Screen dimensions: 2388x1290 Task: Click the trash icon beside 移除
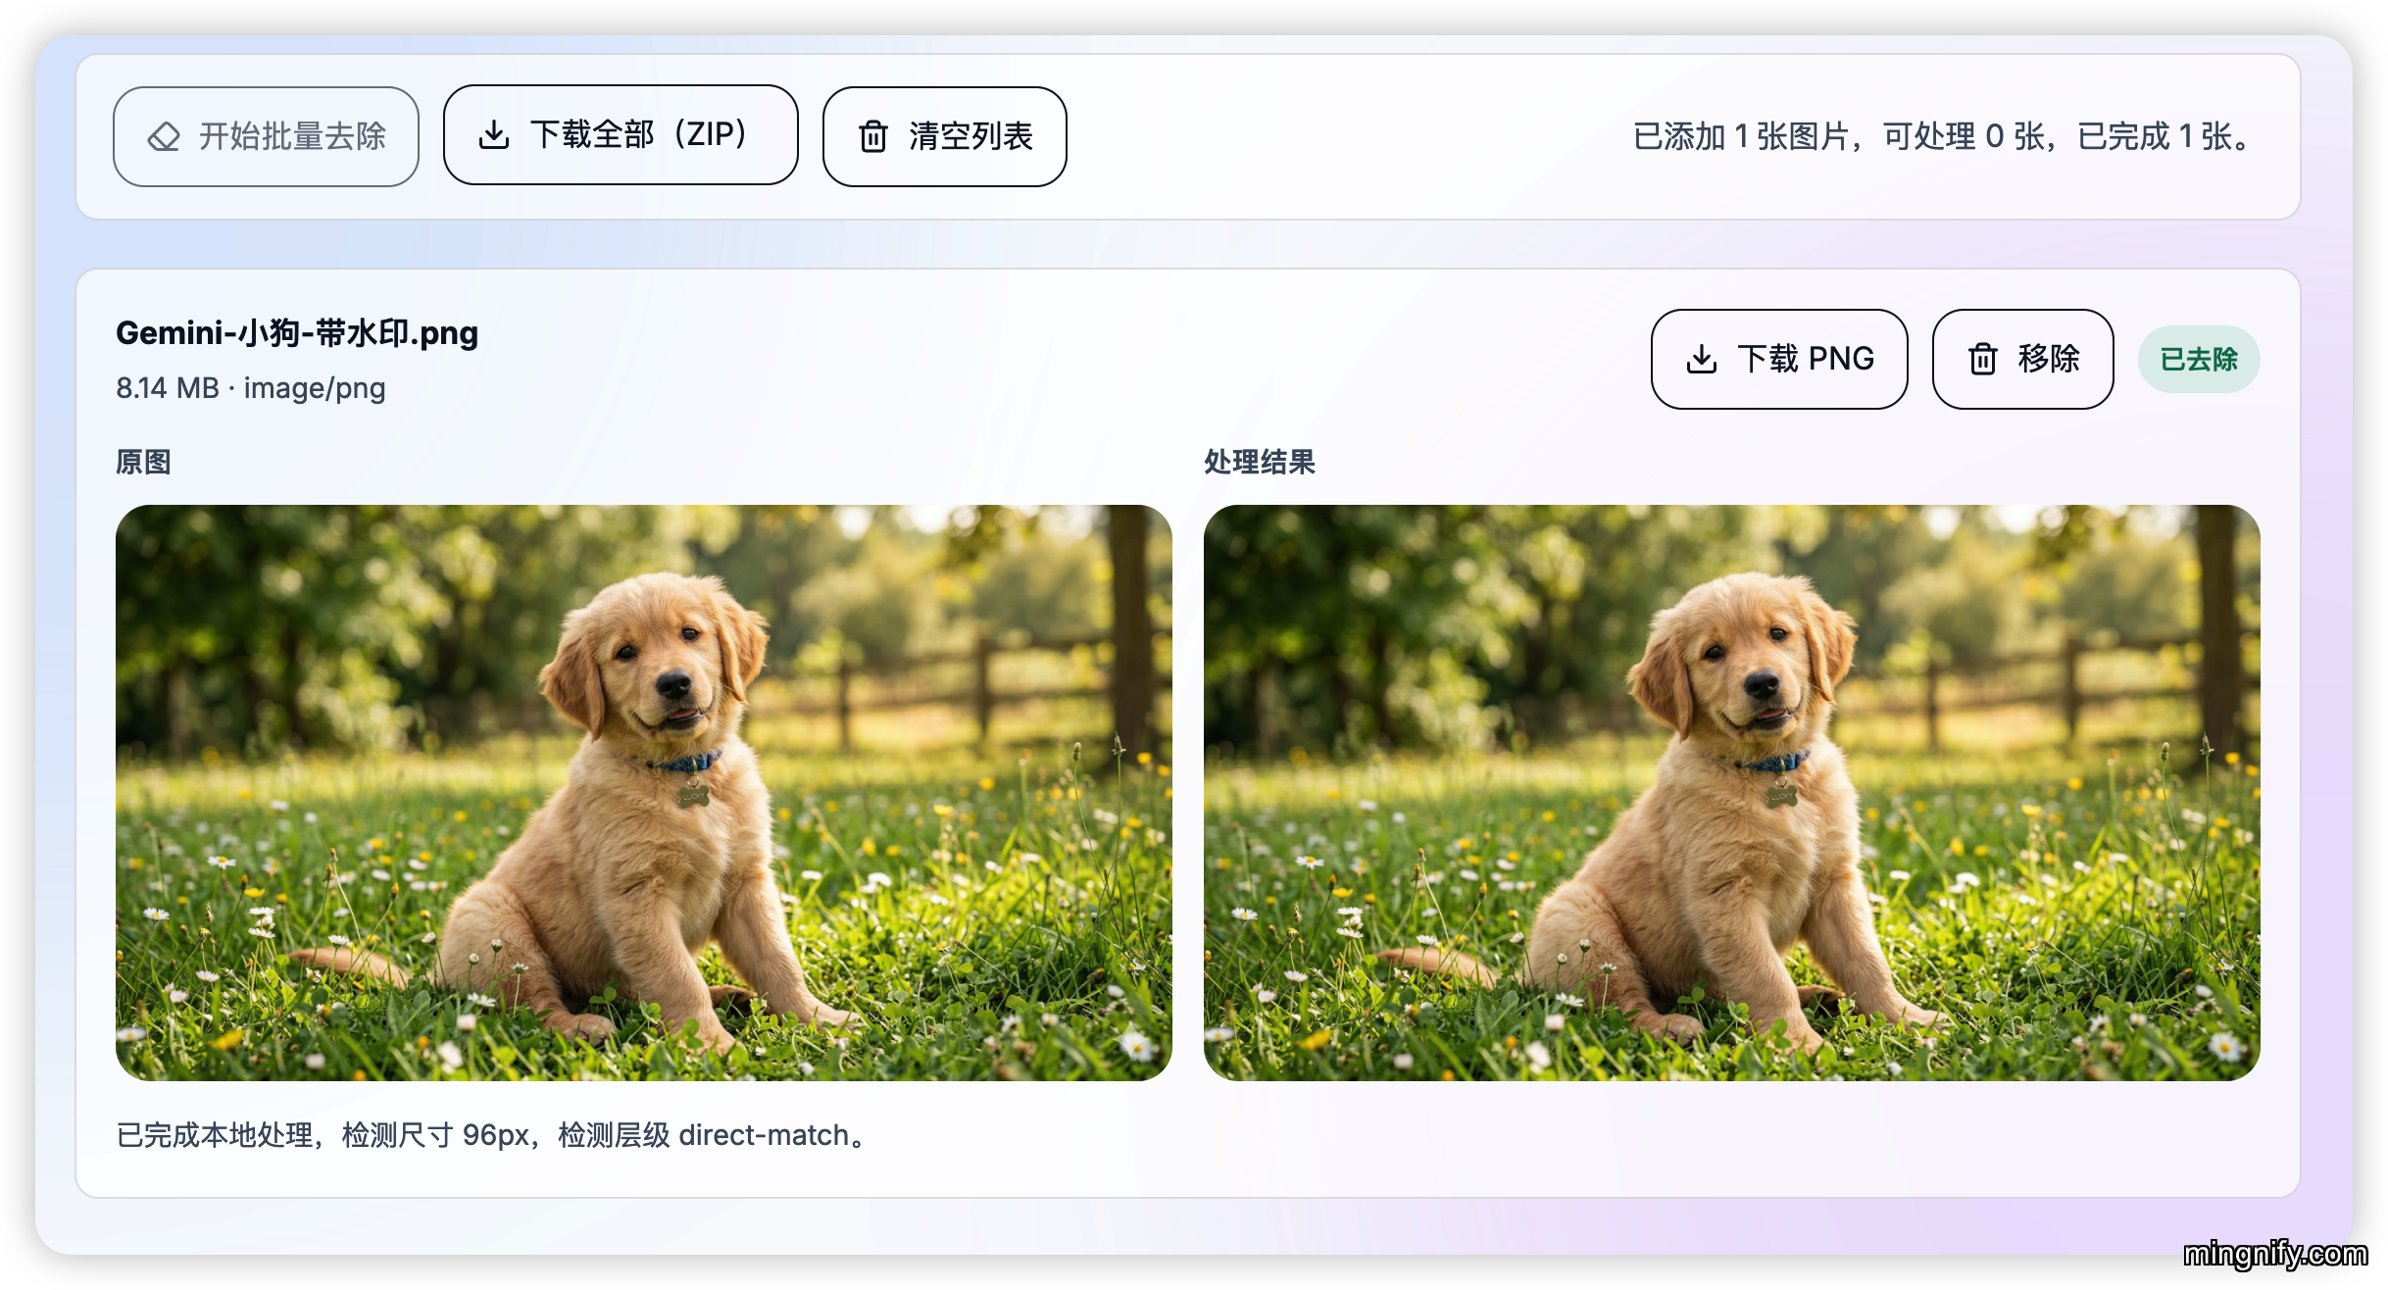(1982, 359)
